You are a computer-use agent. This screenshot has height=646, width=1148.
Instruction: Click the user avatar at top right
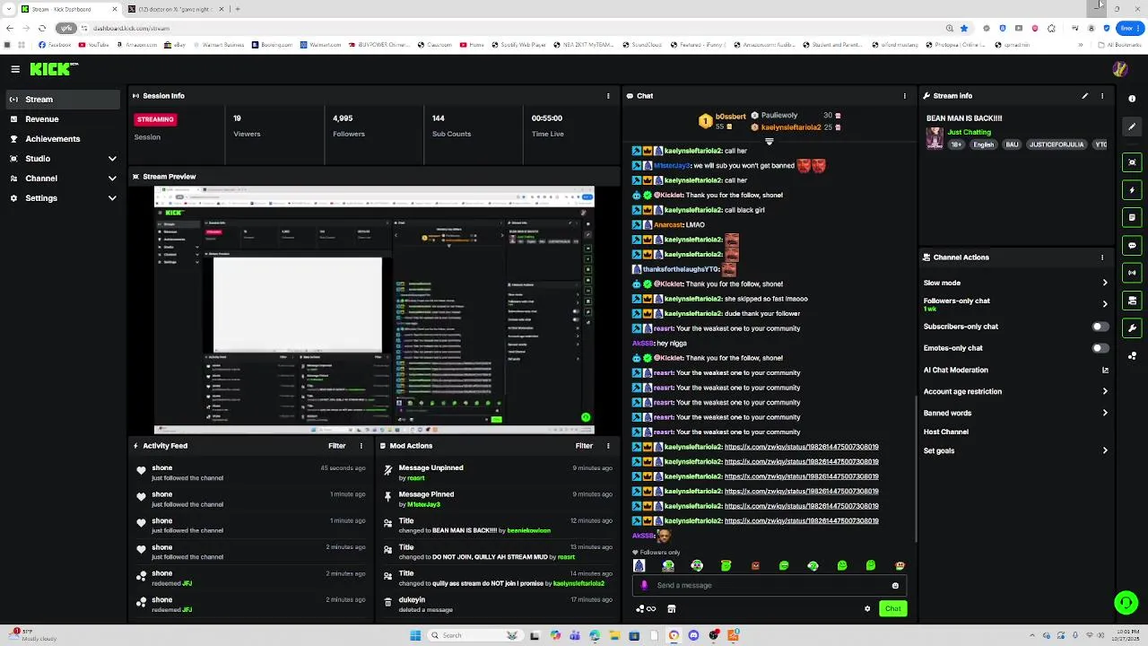(1119, 69)
